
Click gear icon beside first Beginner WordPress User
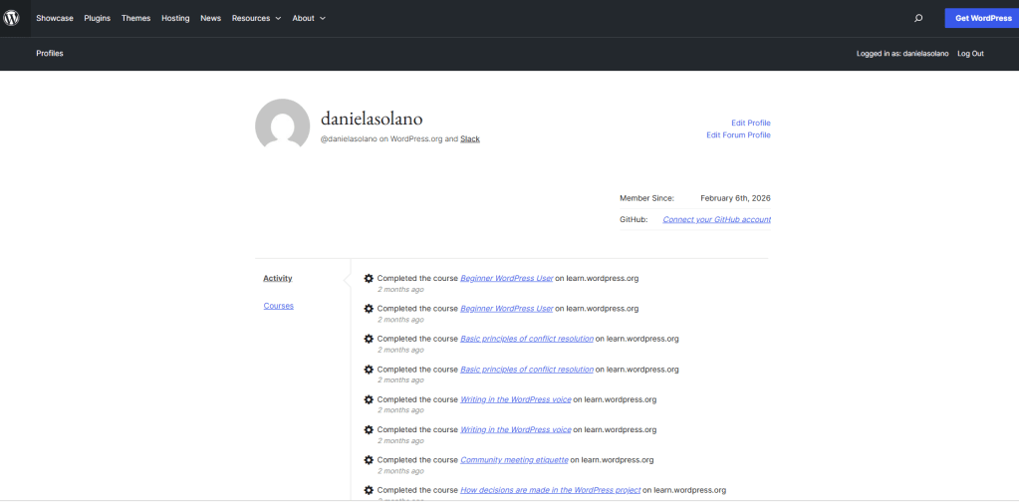[369, 279]
